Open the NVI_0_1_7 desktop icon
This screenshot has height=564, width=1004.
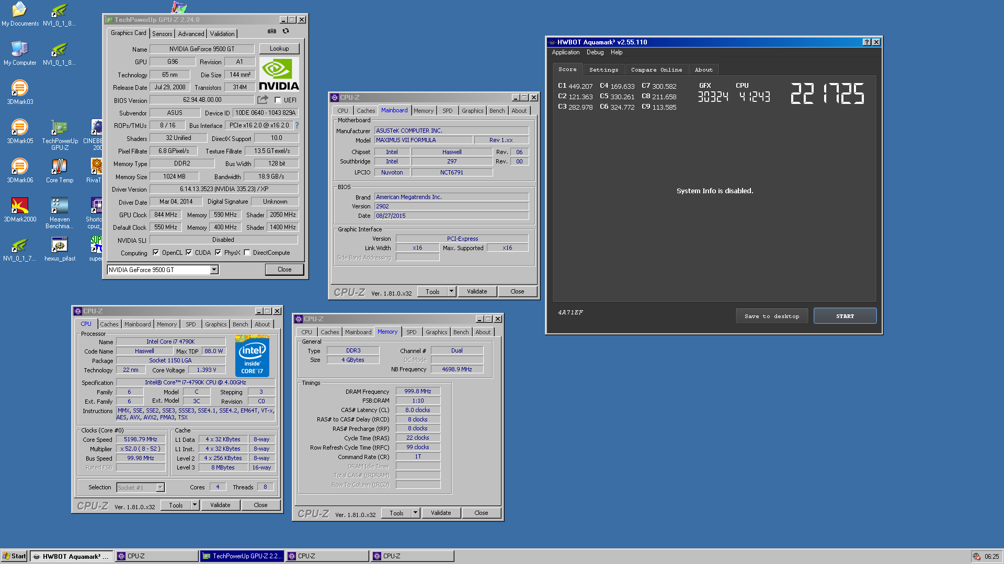click(x=20, y=249)
